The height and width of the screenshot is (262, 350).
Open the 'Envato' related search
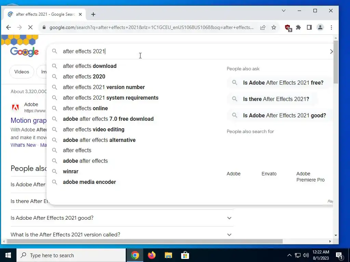tap(269, 174)
